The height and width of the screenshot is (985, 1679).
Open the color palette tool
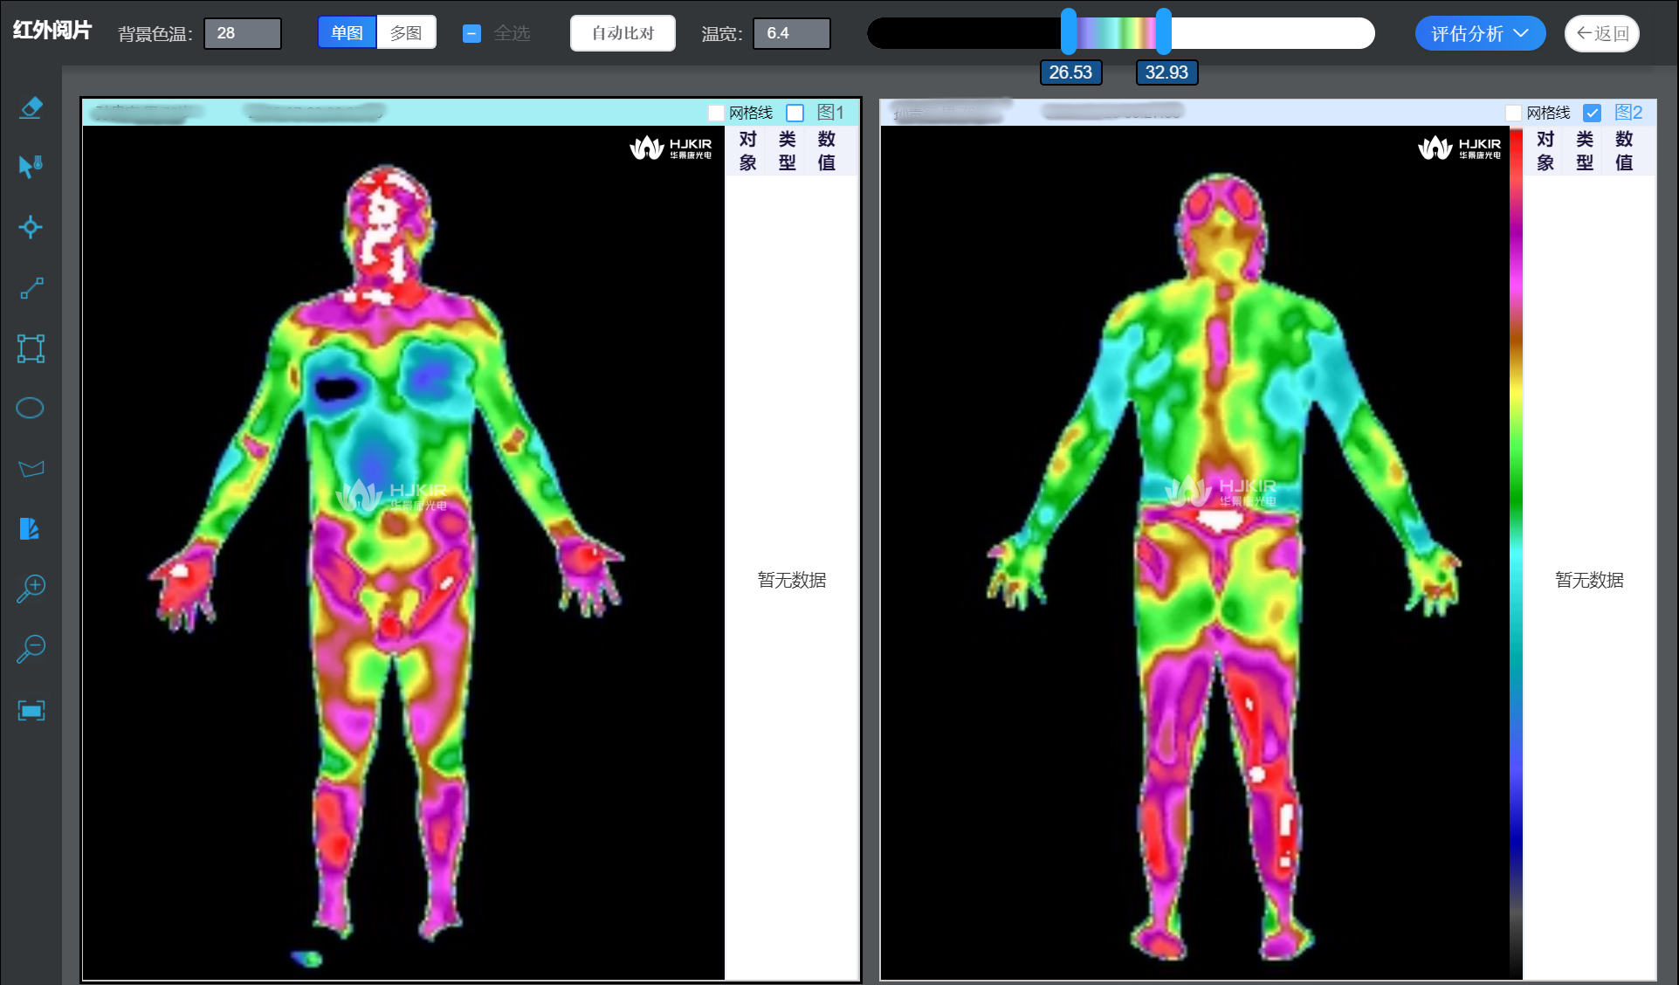click(30, 528)
